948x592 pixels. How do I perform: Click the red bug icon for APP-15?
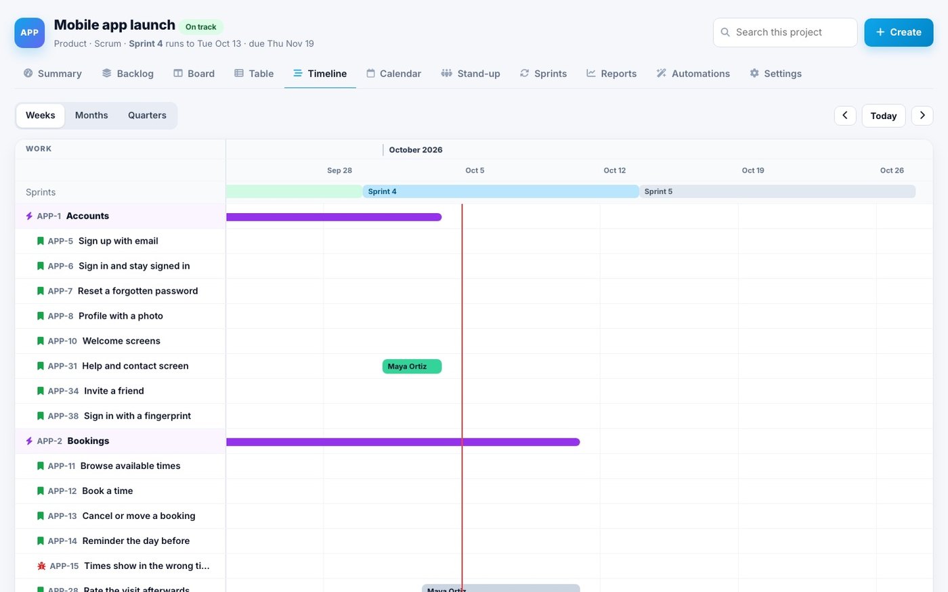pyautogui.click(x=41, y=566)
